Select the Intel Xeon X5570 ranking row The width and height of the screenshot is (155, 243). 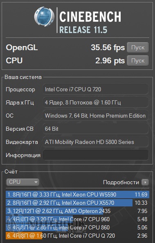[78, 203]
